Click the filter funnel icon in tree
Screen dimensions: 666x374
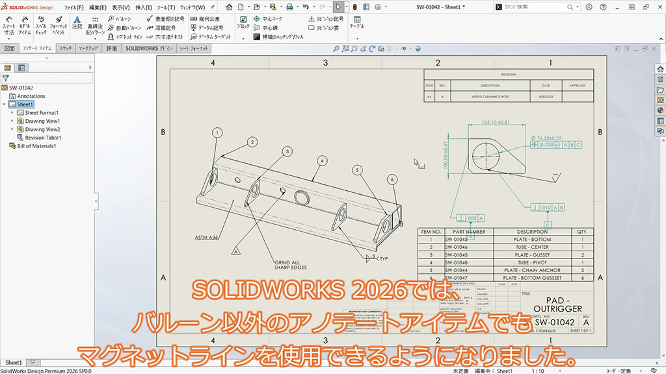click(6, 77)
